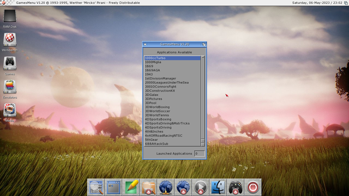Select 1000ccTurbo in the applications list

172,58
